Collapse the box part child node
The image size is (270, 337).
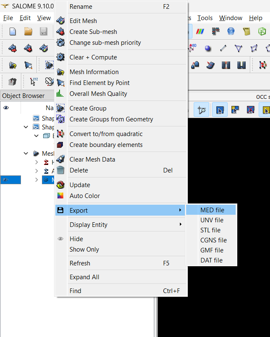[x=36, y=136]
